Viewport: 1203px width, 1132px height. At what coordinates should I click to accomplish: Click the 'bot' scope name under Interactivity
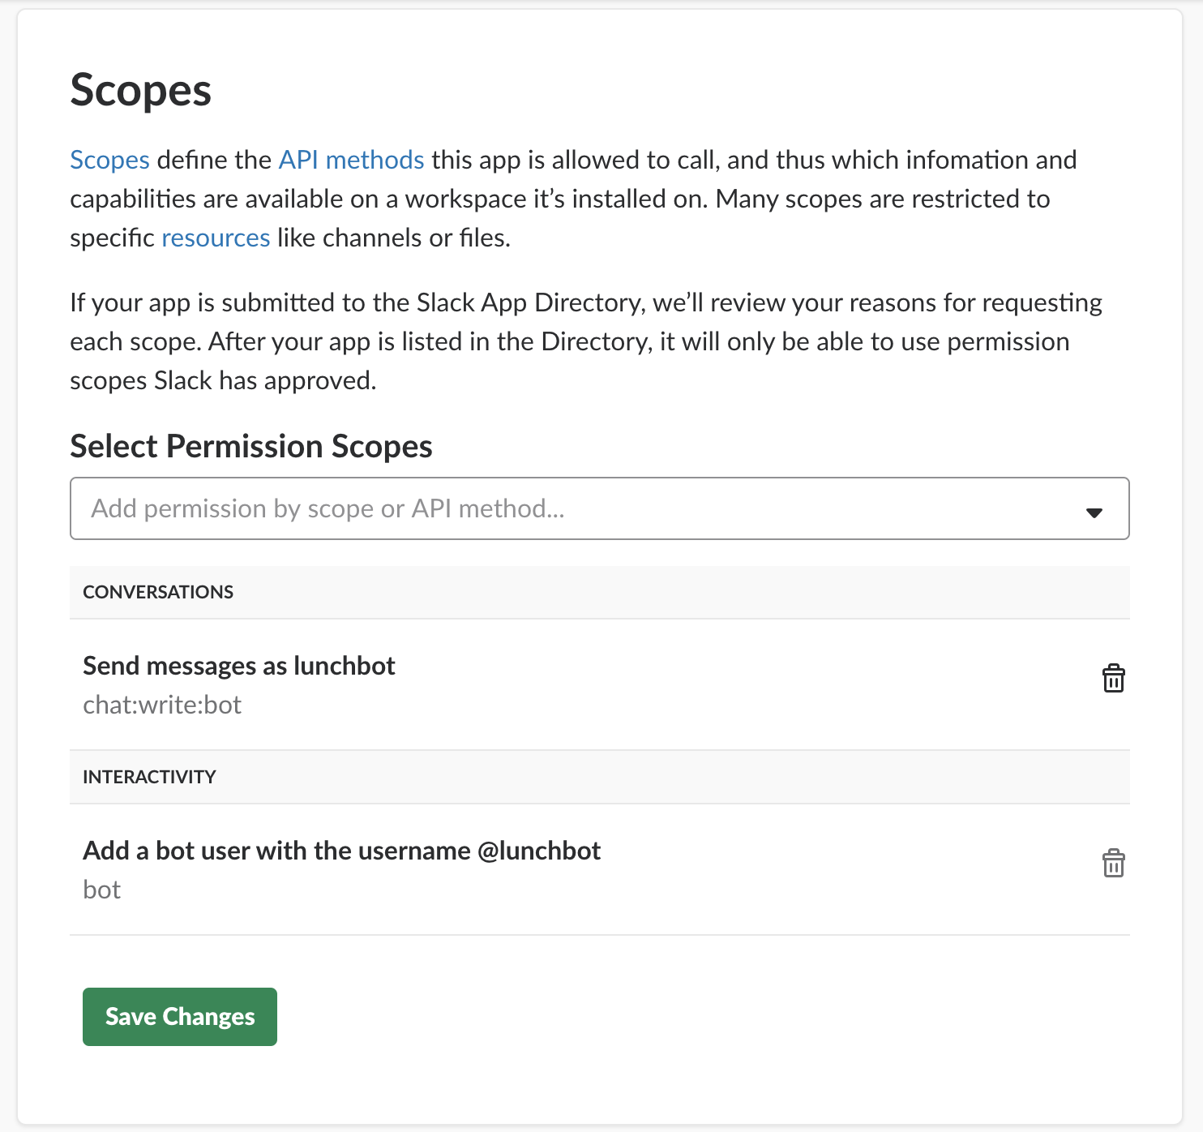click(101, 890)
